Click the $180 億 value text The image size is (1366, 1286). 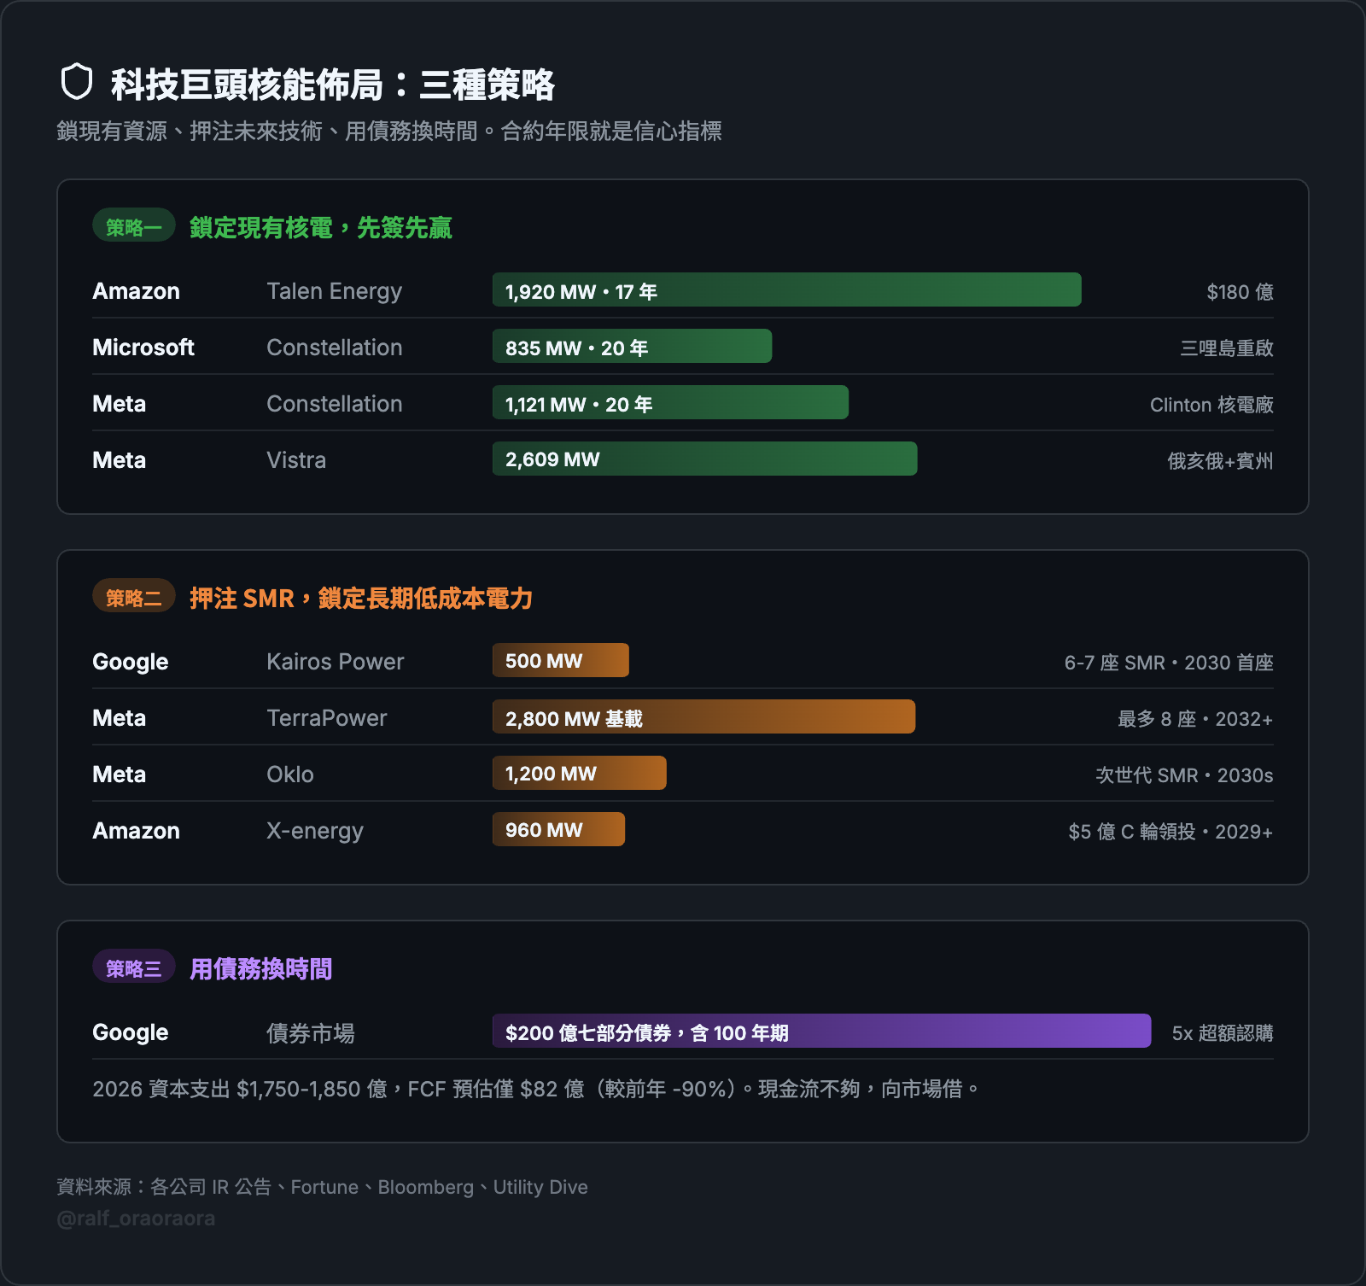[x=1240, y=292]
